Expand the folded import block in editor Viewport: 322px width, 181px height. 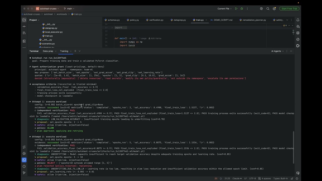point(112,28)
